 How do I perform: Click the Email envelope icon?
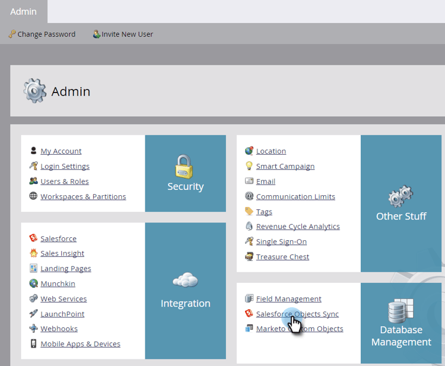pos(249,181)
